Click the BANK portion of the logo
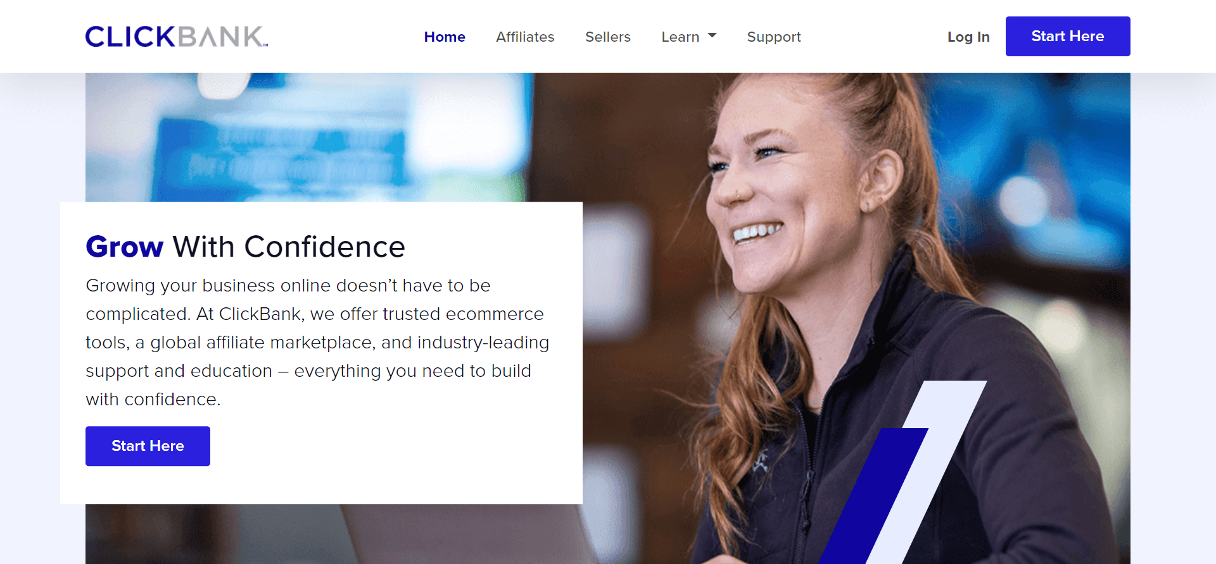This screenshot has width=1216, height=564. click(222, 37)
